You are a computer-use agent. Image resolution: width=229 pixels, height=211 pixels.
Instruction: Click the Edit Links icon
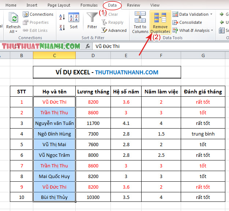point(25,30)
